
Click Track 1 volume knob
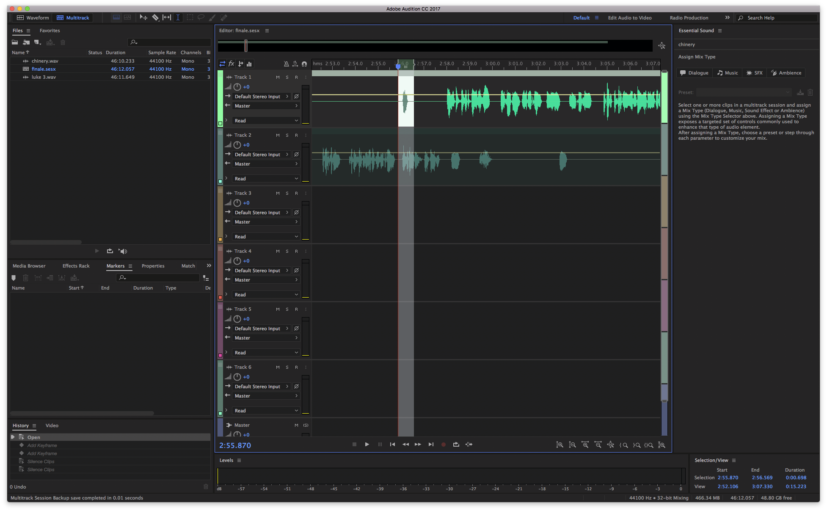[x=237, y=87]
